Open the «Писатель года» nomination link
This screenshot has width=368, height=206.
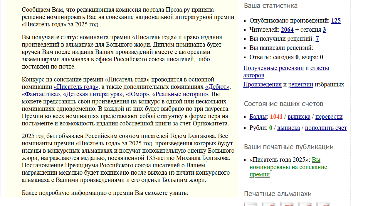(x=76, y=87)
